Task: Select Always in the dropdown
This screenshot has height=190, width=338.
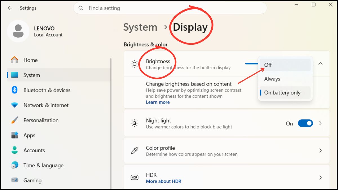Action: tap(285, 79)
